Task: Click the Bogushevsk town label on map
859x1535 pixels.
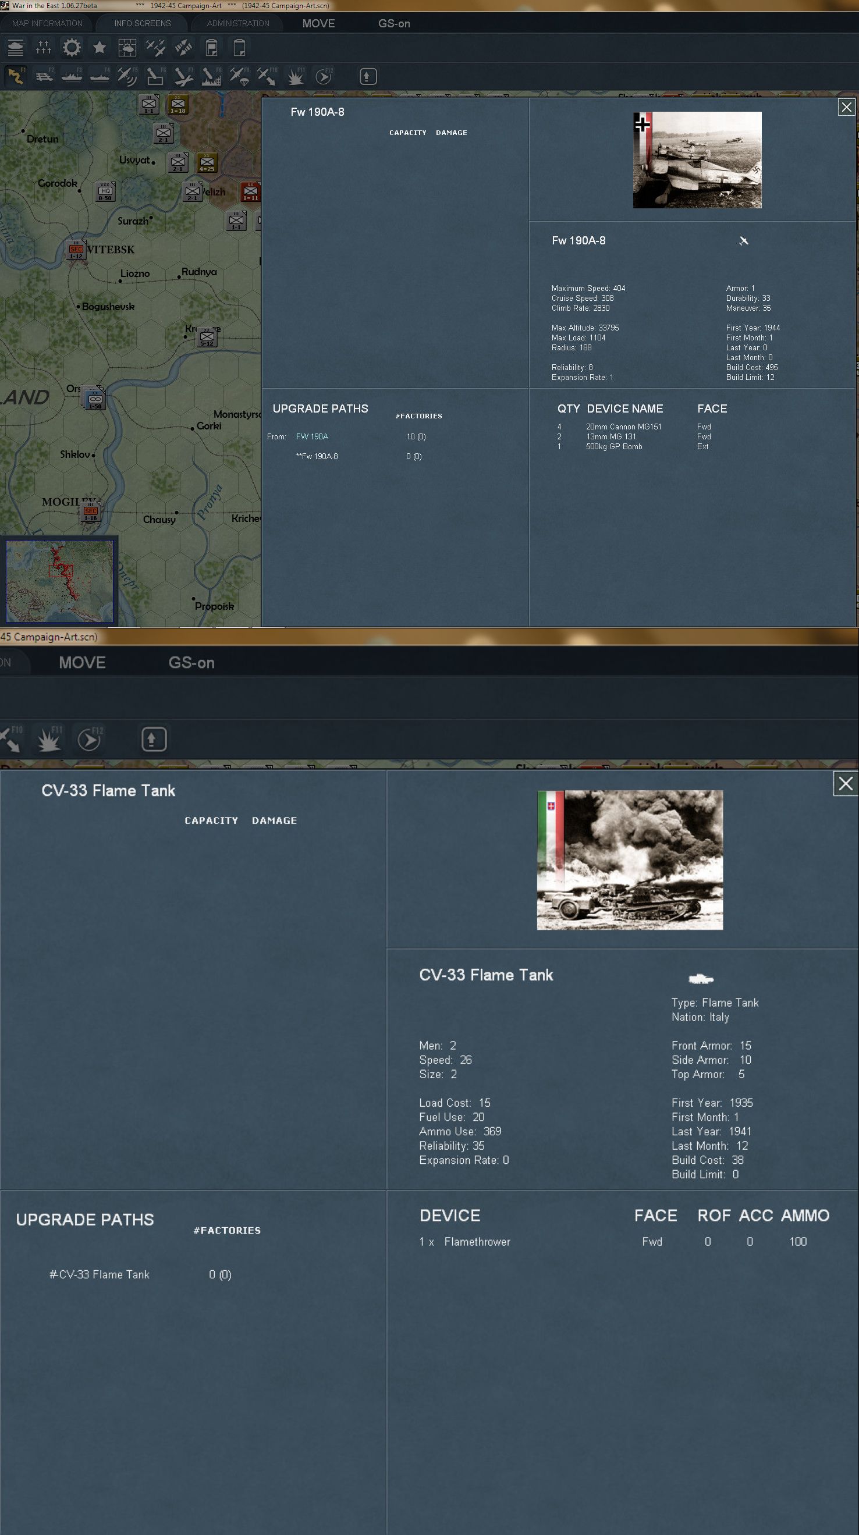Action: [x=108, y=307]
